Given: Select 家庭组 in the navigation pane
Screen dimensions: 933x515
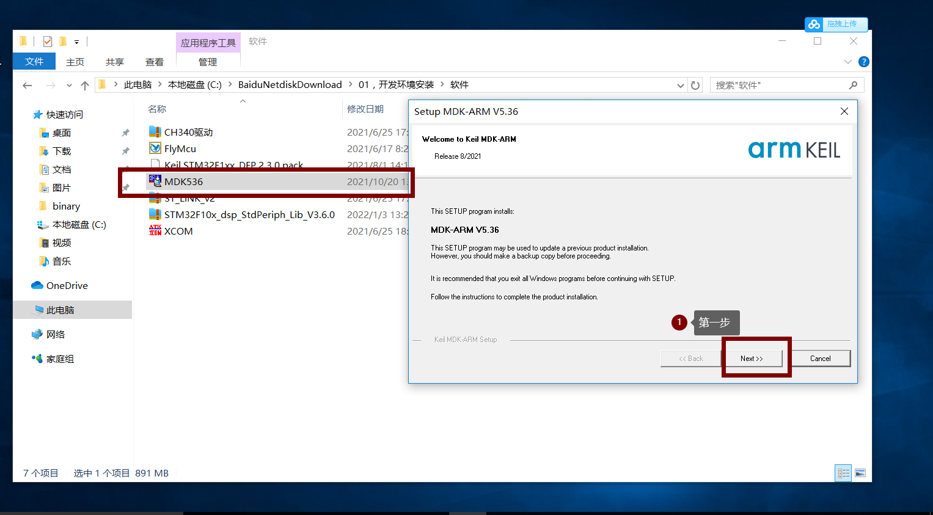Looking at the screenshot, I should pyautogui.click(x=60, y=359).
